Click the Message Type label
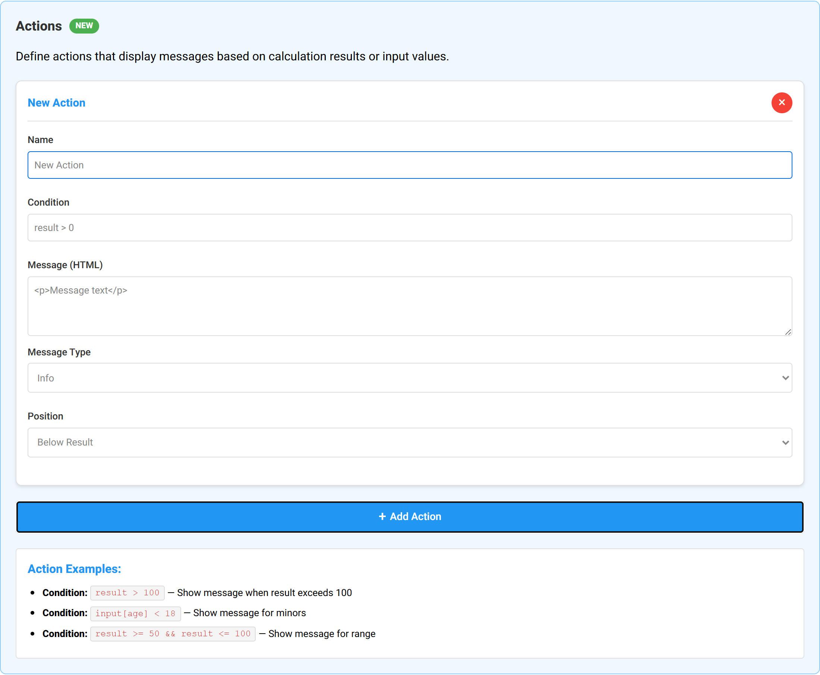820x675 pixels. pos(59,352)
